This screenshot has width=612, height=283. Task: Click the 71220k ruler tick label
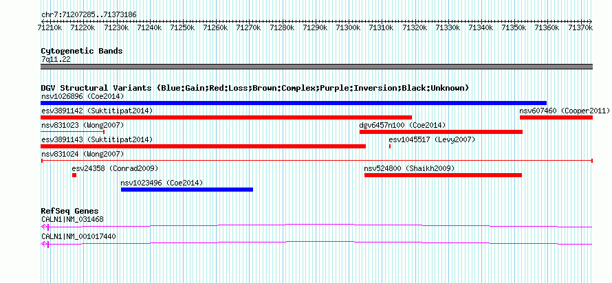tap(83, 27)
